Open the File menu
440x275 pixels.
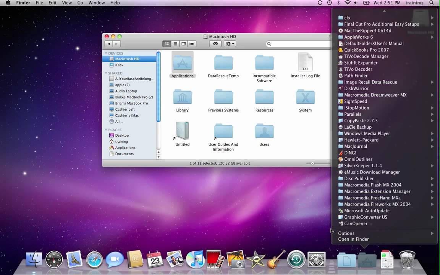pos(39,3)
